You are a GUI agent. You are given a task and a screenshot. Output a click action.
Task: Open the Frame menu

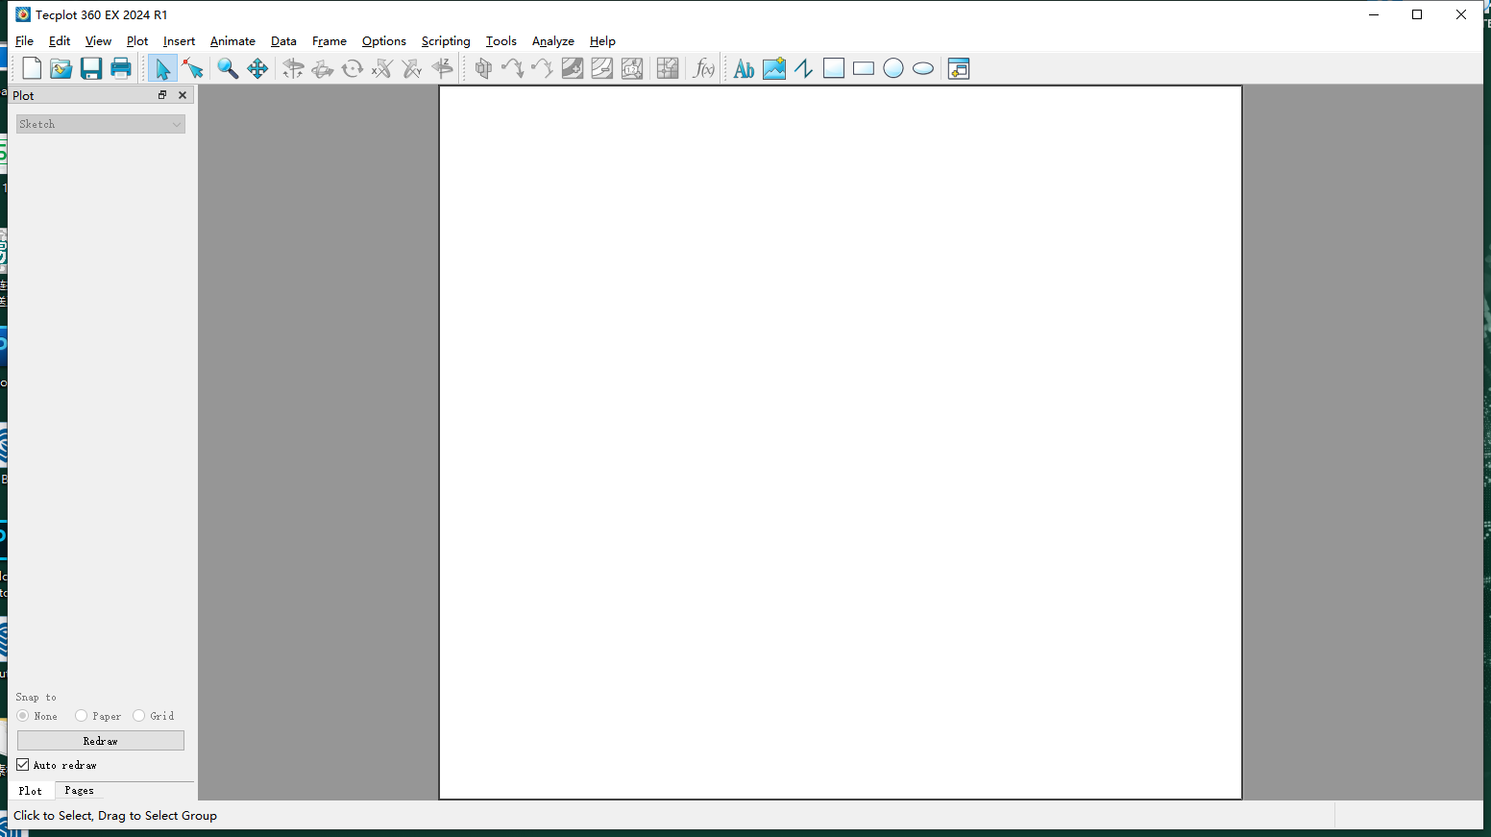point(330,41)
